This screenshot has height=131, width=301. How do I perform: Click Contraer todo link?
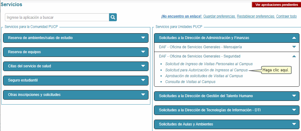[286, 16]
